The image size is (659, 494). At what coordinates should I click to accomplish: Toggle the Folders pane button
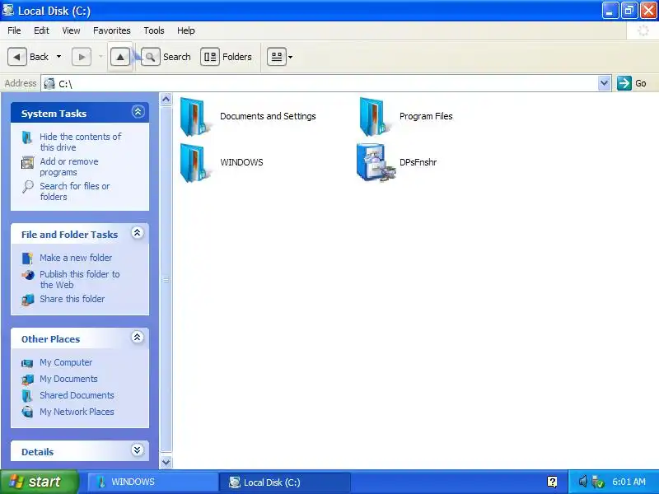[227, 57]
